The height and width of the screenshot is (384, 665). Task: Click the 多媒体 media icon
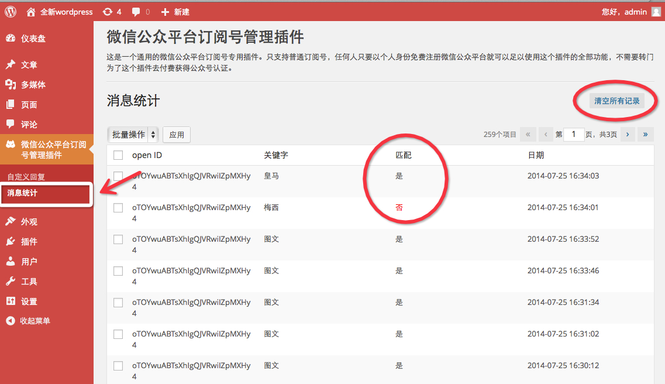(x=11, y=84)
